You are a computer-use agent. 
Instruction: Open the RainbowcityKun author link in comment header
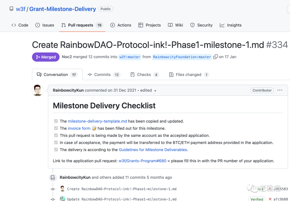point(68,90)
